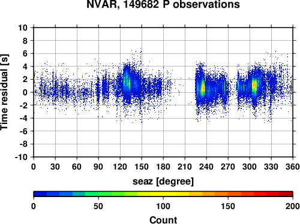
Task: Click the Count label below colorbar
Action: pyautogui.click(x=163, y=220)
